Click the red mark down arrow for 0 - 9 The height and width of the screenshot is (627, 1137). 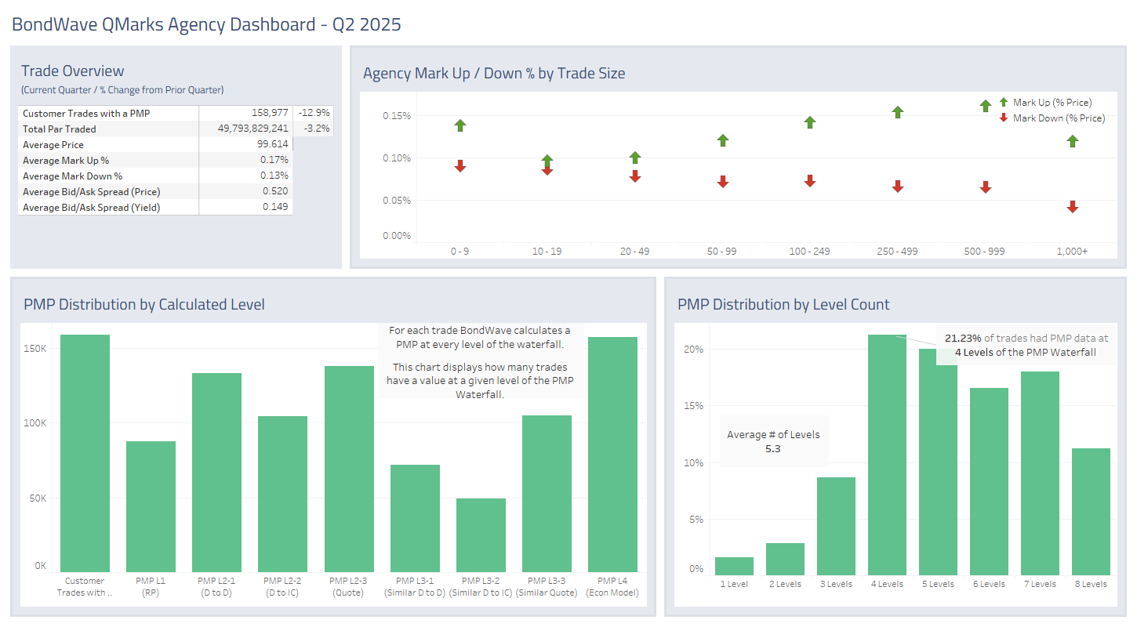pos(460,166)
